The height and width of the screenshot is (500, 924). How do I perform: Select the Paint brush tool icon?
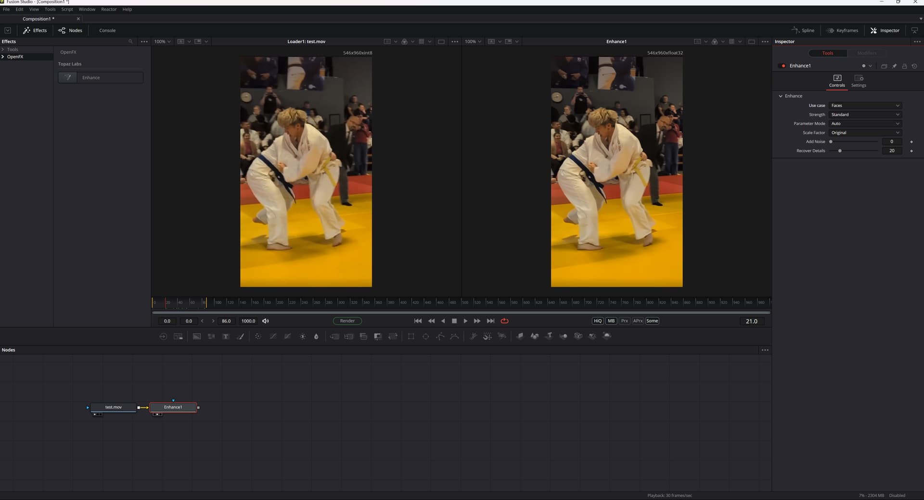[241, 337]
